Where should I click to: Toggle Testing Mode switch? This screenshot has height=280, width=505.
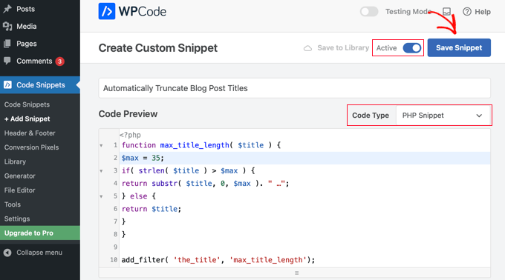pyautogui.click(x=369, y=12)
